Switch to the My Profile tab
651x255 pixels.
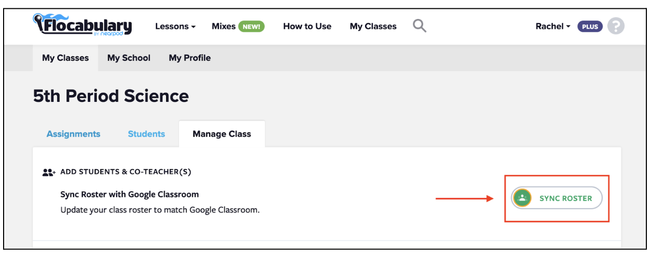(x=190, y=58)
